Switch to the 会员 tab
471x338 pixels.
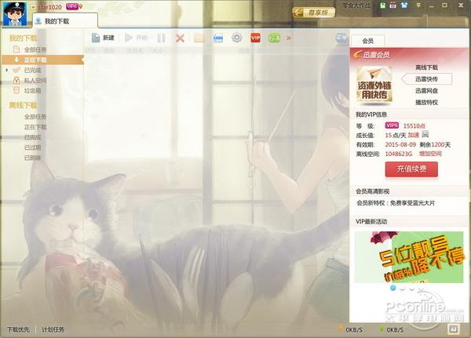click(367, 41)
